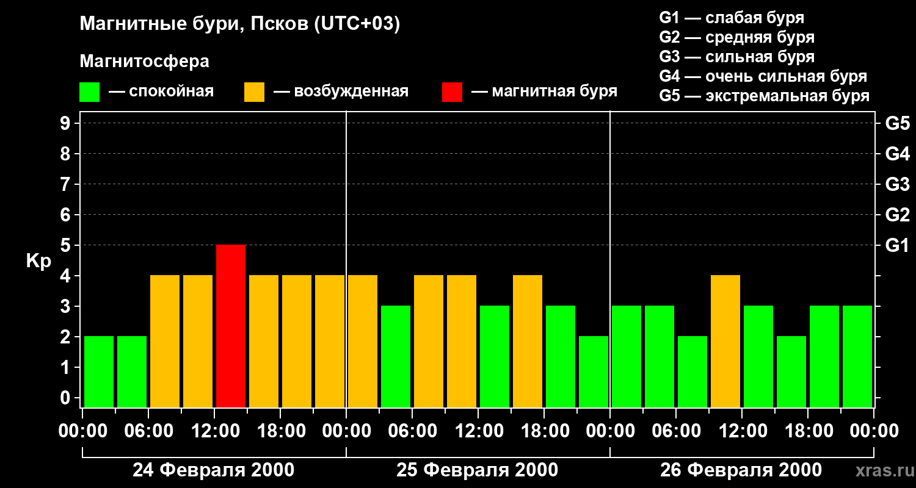Click the '— спокойная' legend label
Viewport: 916px width, 488px height.
(x=161, y=91)
